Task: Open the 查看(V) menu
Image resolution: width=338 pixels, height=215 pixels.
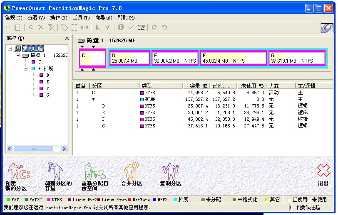Action: [x=36, y=18]
